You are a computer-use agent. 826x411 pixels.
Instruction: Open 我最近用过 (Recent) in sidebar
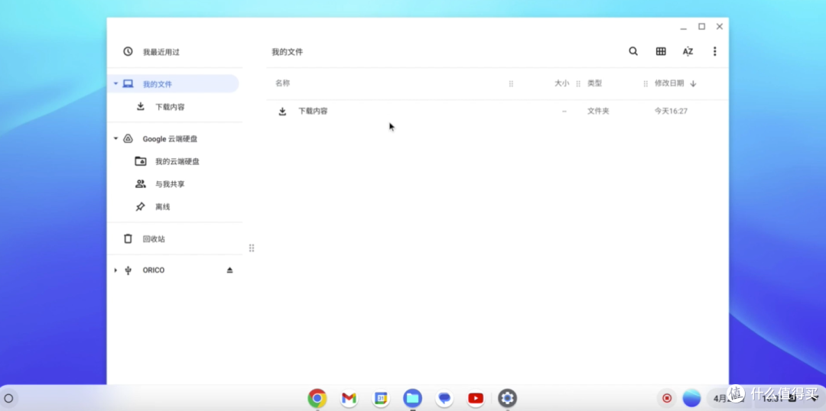tap(174, 52)
